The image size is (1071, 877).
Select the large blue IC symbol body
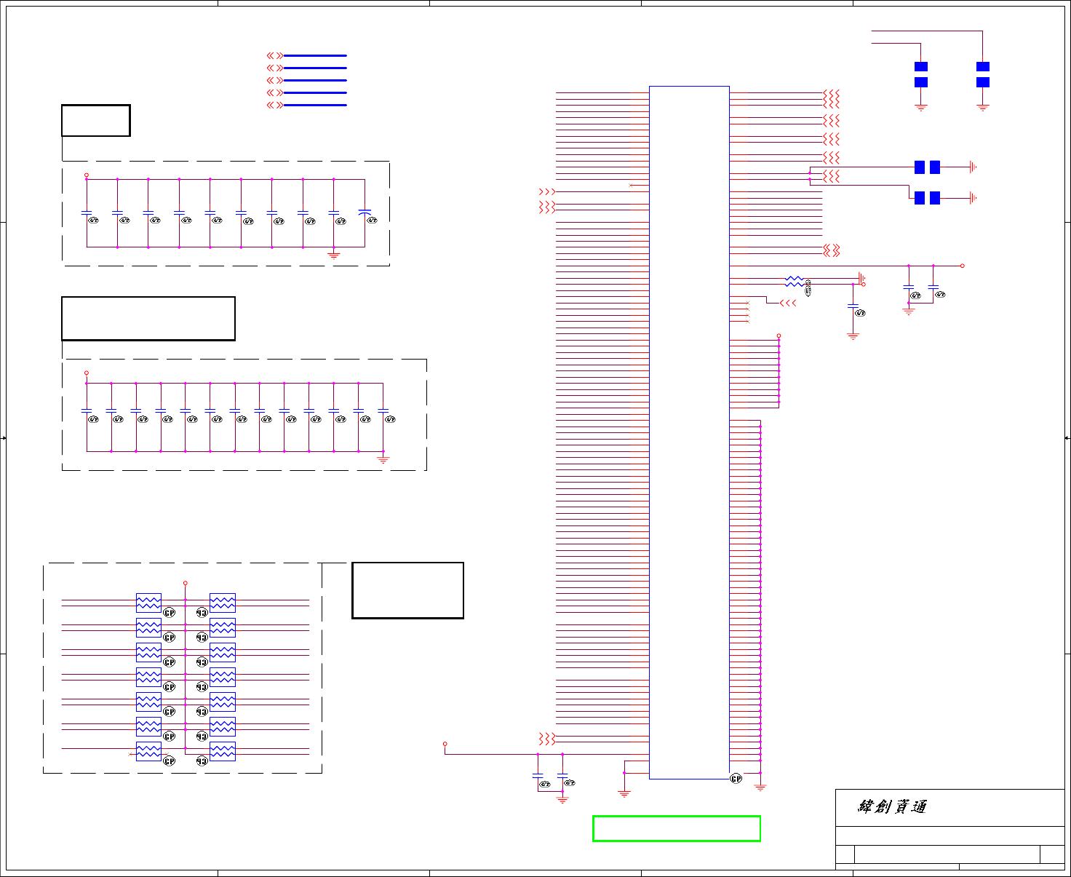689,432
